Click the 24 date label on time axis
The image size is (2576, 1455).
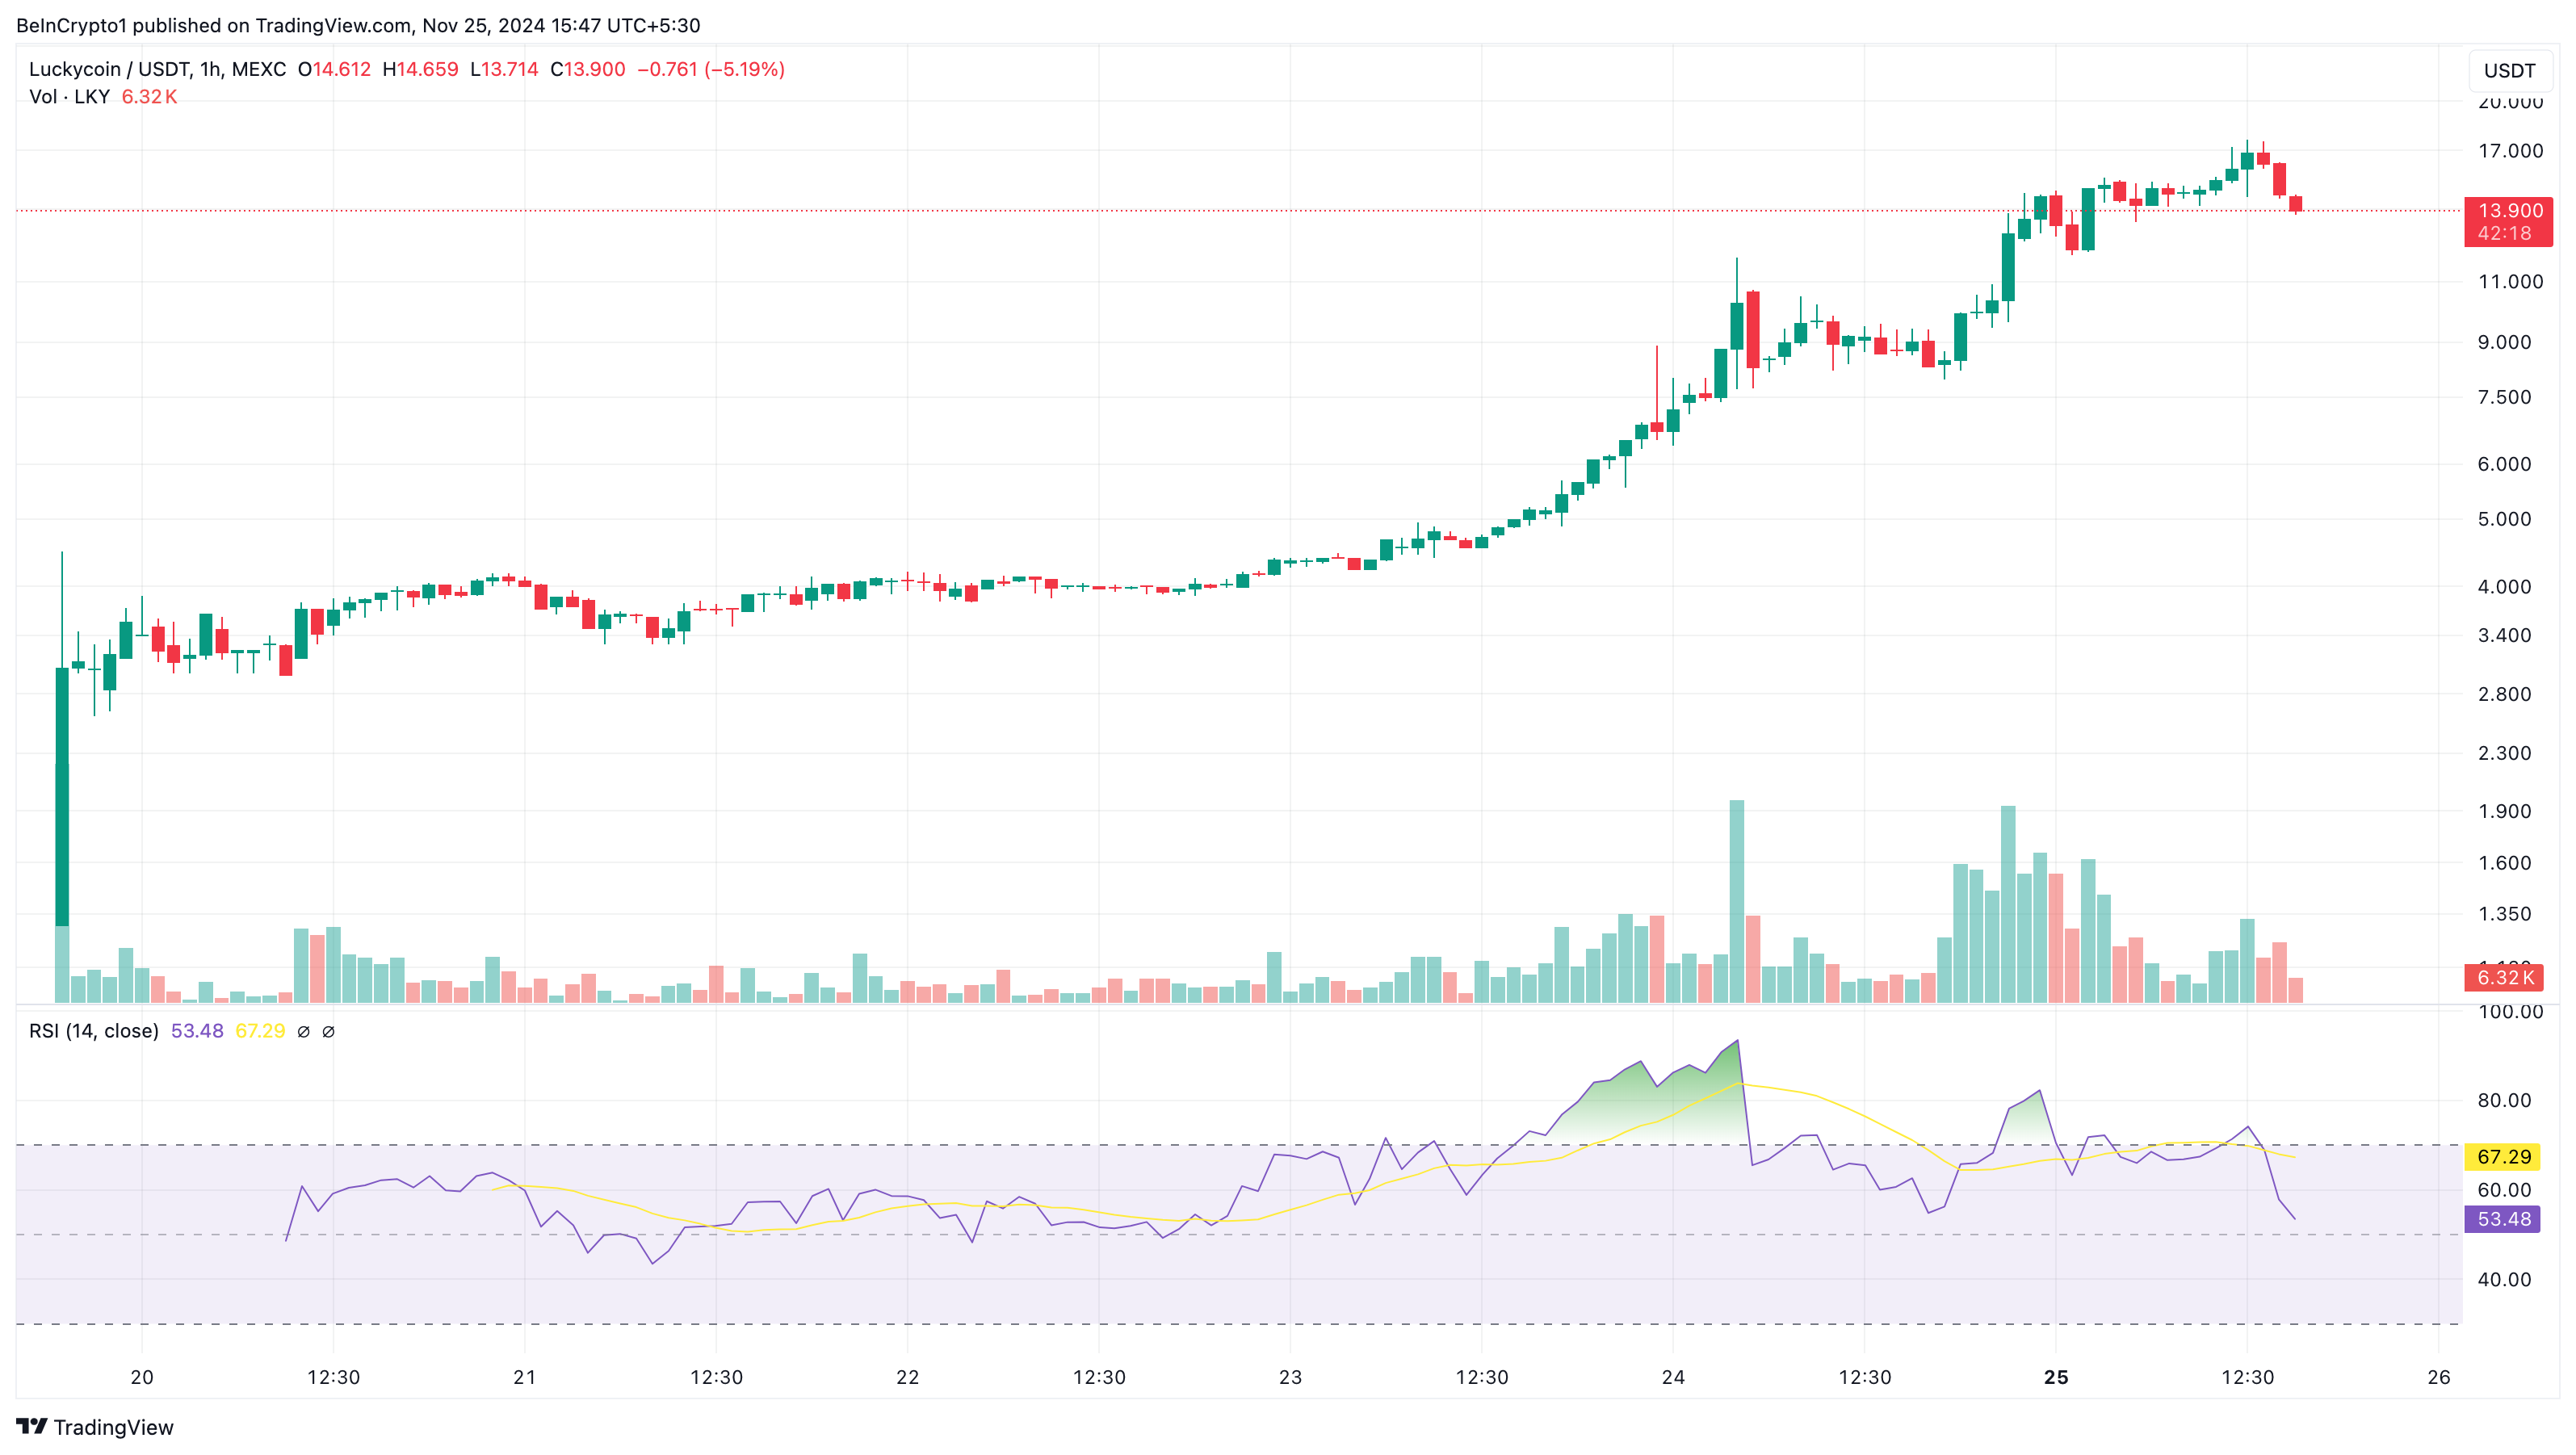coord(1673,1377)
